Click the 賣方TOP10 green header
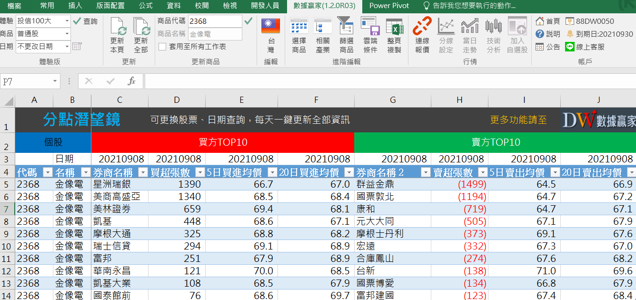 pos(496,142)
